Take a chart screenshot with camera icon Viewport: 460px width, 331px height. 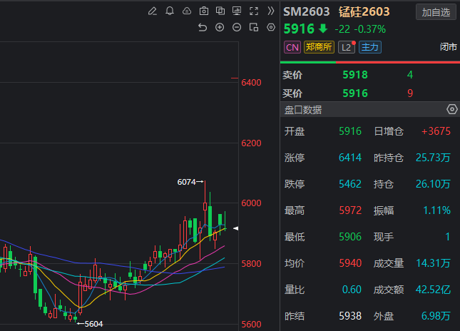coord(204,11)
